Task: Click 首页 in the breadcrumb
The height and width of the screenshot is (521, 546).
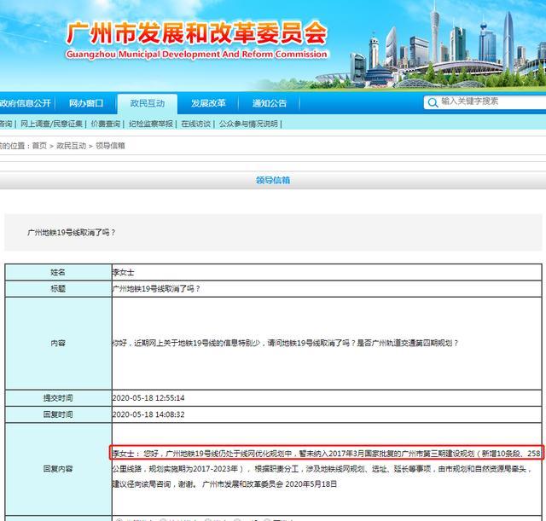Action: [x=39, y=146]
